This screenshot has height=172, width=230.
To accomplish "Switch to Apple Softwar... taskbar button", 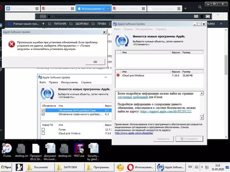I will click(170, 167).
